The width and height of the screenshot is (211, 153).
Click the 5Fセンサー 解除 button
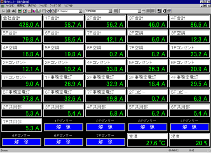coord(21,142)
